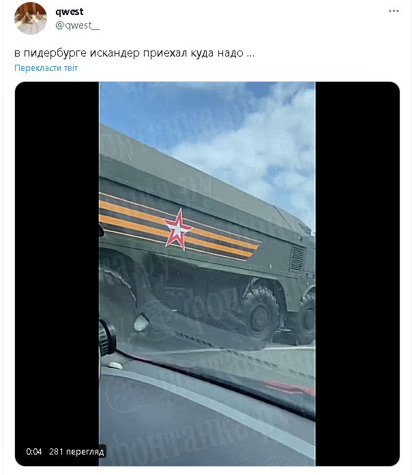412x475 pixels.
Task: Open the qwest display name profile
Action: pos(70,12)
